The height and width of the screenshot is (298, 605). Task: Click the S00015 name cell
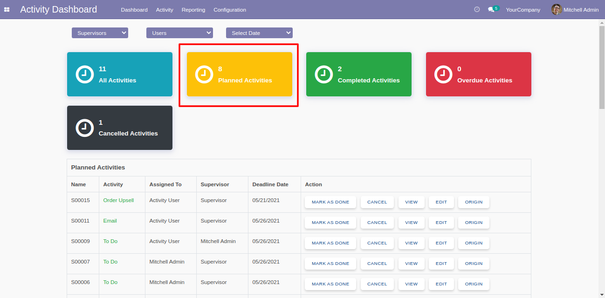83,203
